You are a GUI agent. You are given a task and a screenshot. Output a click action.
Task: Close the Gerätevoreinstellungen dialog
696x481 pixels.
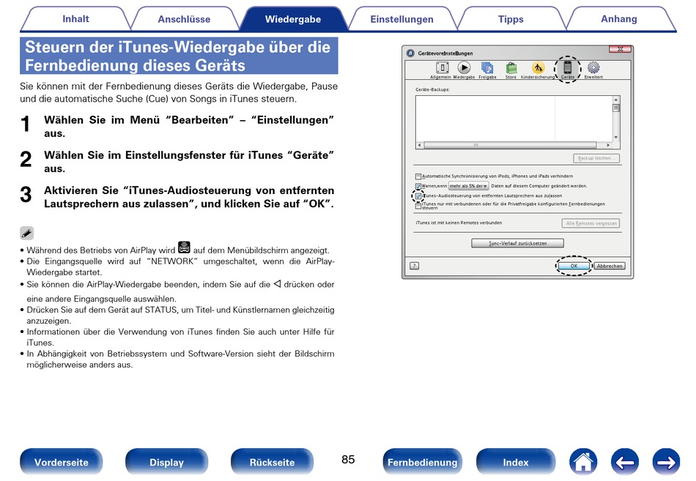point(620,49)
